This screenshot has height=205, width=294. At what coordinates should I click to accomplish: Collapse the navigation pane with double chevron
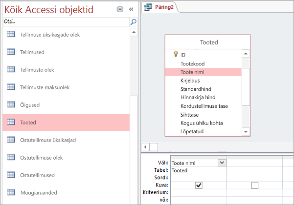click(x=131, y=9)
